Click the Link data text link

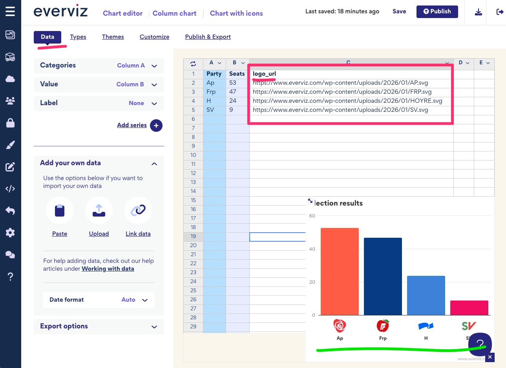tap(138, 234)
